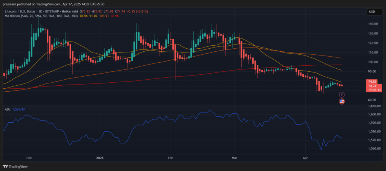
Task: Click the 103.91 SMA 100 value
Action: coord(103,16)
